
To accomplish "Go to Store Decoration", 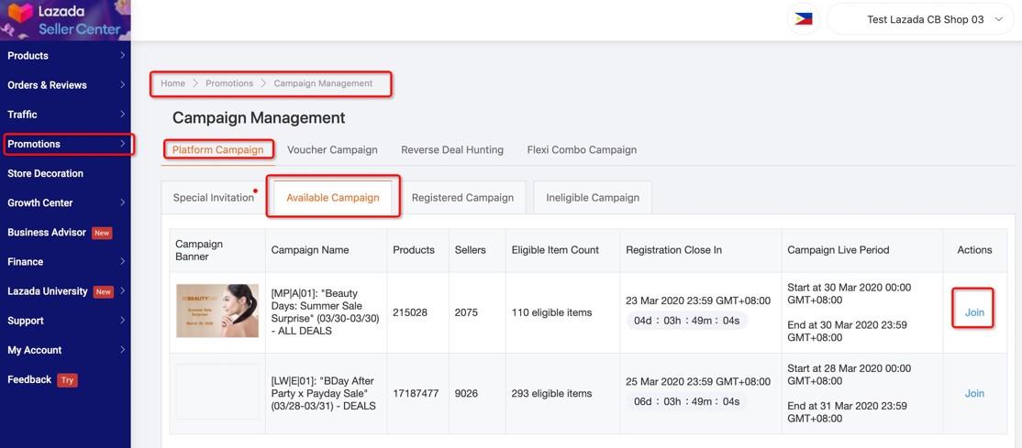I will 46,173.
